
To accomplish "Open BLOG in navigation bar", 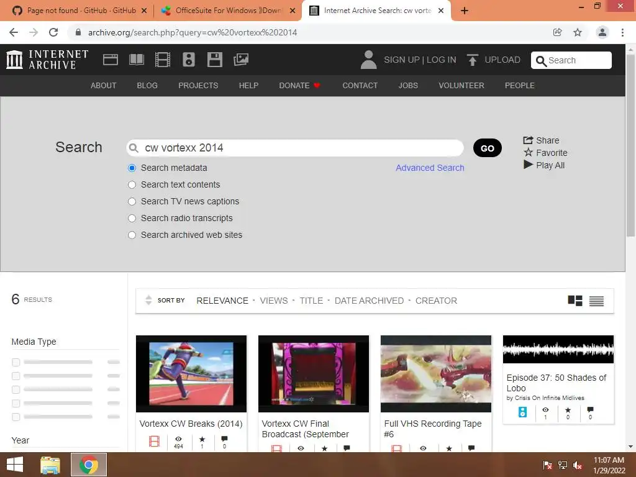I will [147, 86].
